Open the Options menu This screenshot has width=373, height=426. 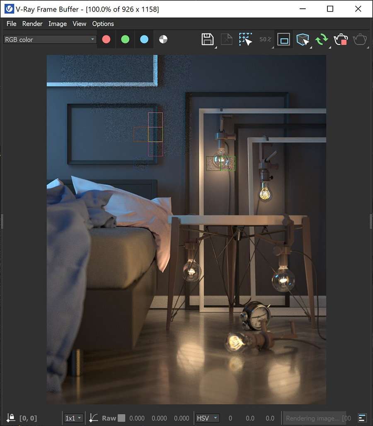(103, 24)
